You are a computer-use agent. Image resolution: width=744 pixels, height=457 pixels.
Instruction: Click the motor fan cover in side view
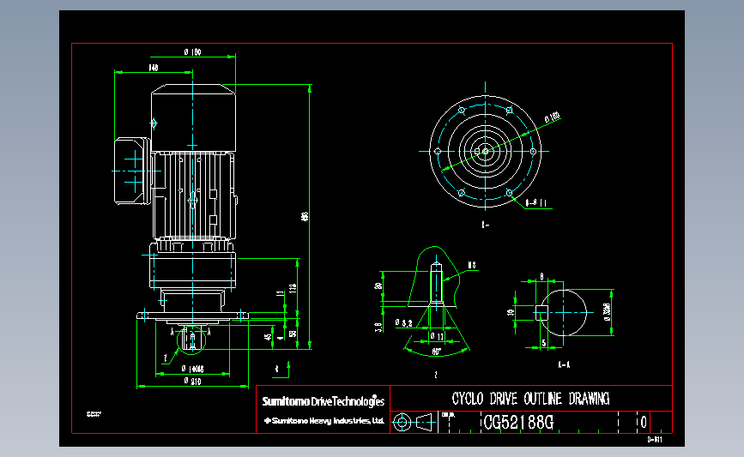point(193,118)
